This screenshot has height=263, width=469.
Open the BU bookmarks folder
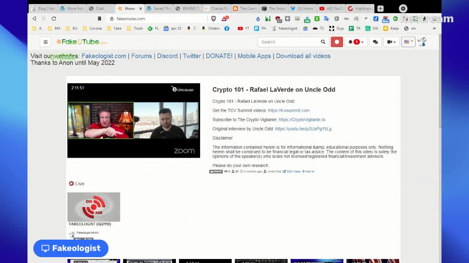point(71,28)
